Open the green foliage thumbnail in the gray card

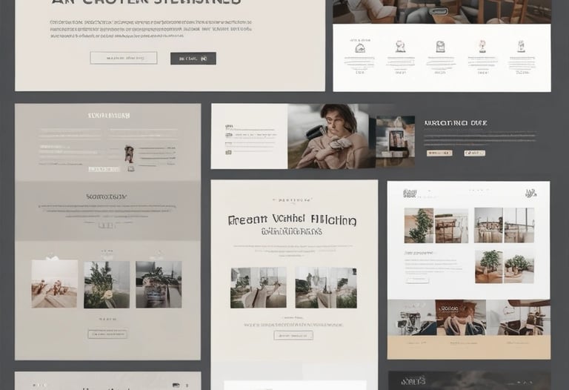tap(107, 285)
